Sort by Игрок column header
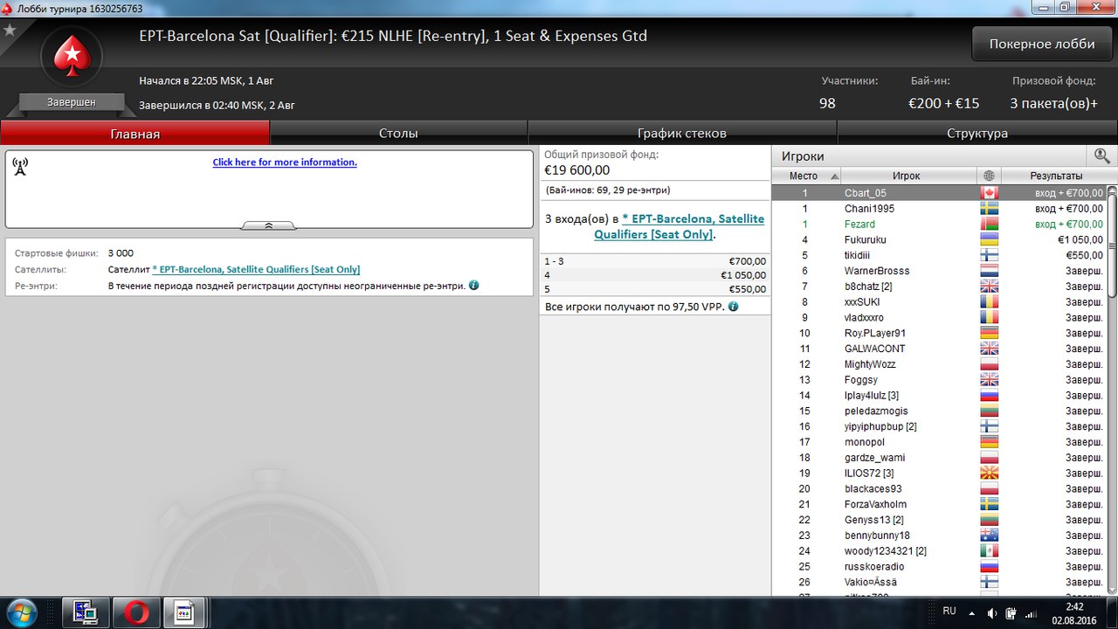The image size is (1118, 629). click(908, 176)
